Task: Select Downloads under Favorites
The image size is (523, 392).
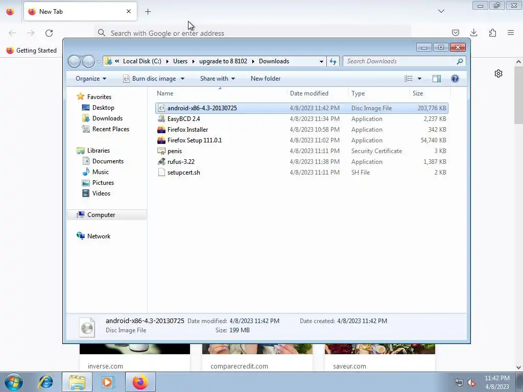Action: point(102,118)
